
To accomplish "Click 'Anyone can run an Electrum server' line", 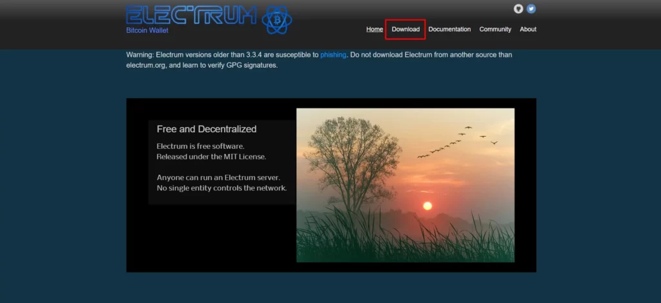I will point(218,177).
